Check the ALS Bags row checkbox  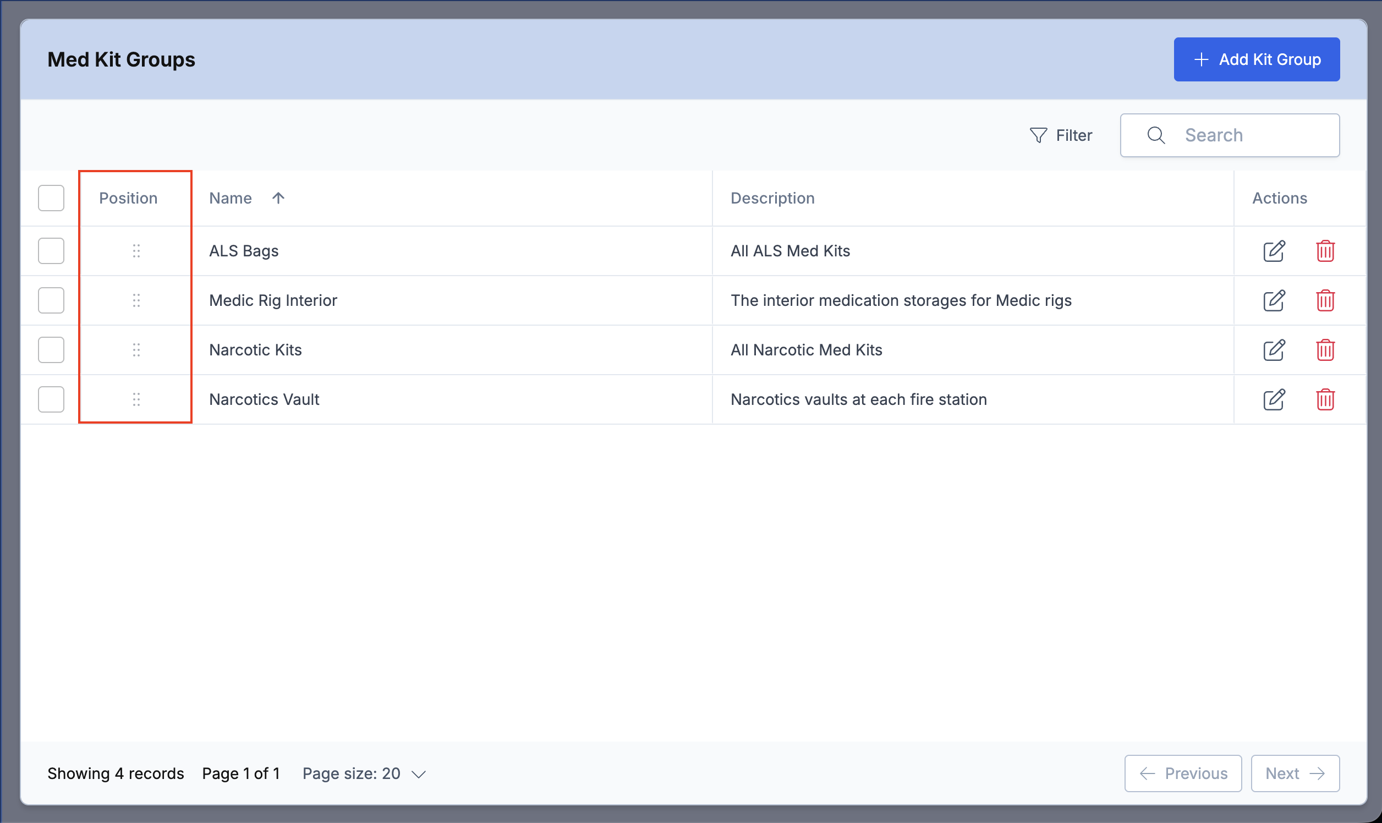pos(51,251)
